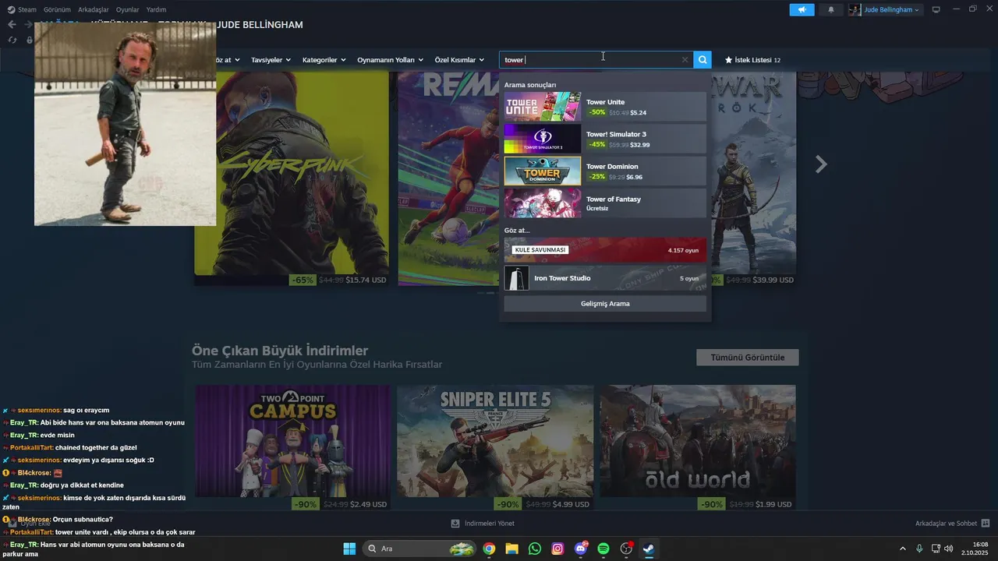Expand the Kategoriler dropdown
998x561 pixels.
tap(324, 60)
